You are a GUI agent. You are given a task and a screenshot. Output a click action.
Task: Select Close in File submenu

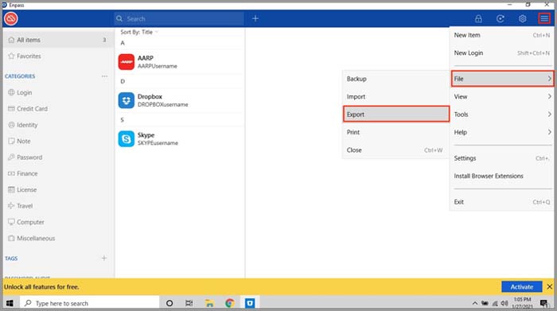tap(395, 150)
